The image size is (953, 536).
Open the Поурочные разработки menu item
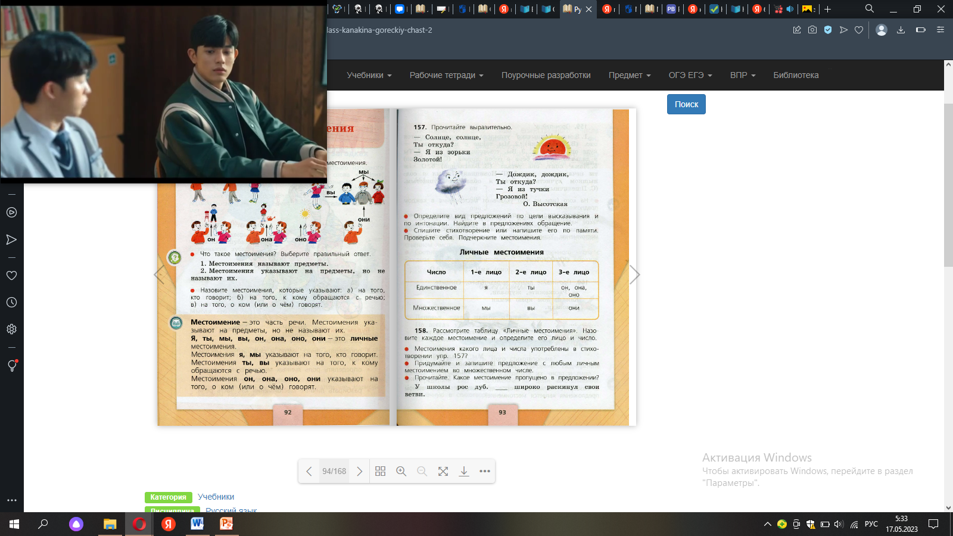pos(546,75)
